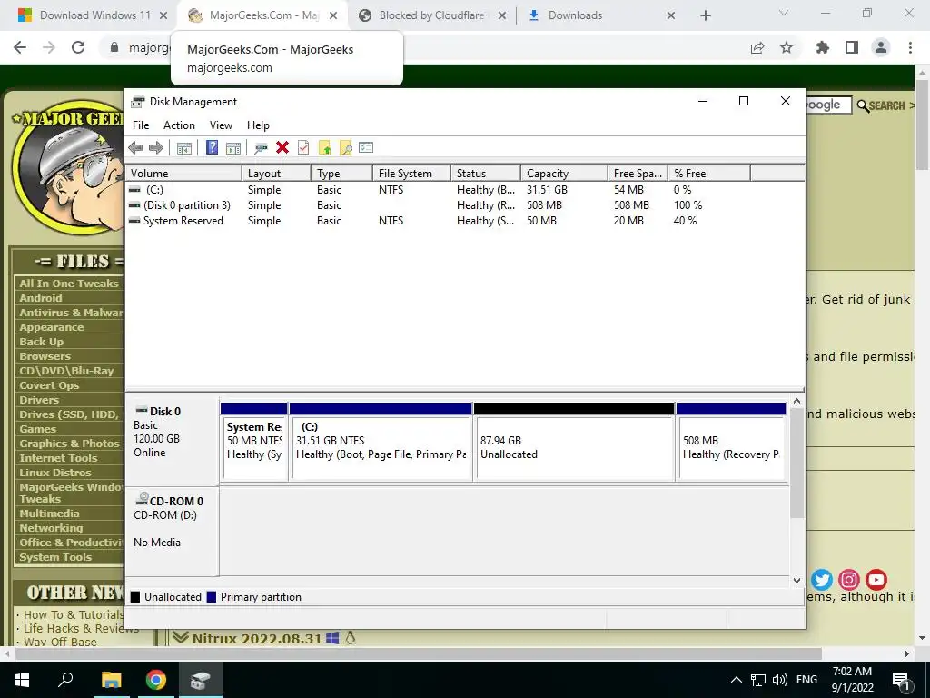Viewport: 930px width, 698px height.
Task: Click the CD-ROM 0 label panel
Action: (x=172, y=531)
